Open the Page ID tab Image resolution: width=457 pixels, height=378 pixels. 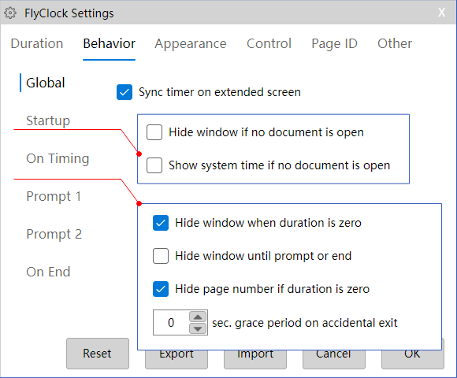coord(334,43)
